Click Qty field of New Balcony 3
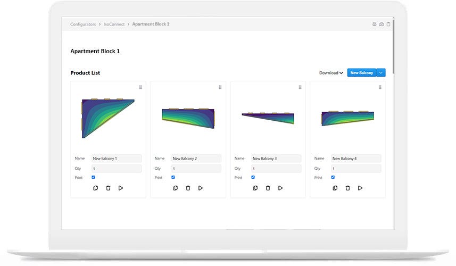 point(276,169)
